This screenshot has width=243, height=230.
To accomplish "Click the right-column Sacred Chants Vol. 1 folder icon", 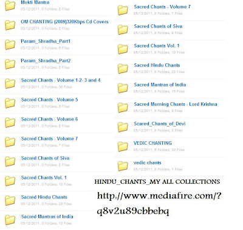I will pyautogui.click(x=123, y=49).
